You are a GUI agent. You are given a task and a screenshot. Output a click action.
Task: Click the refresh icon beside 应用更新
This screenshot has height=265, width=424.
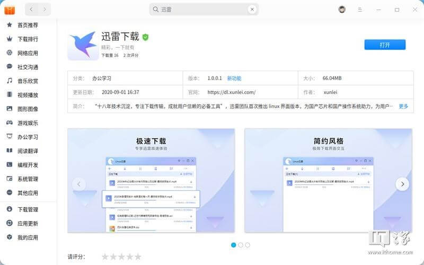(10, 223)
